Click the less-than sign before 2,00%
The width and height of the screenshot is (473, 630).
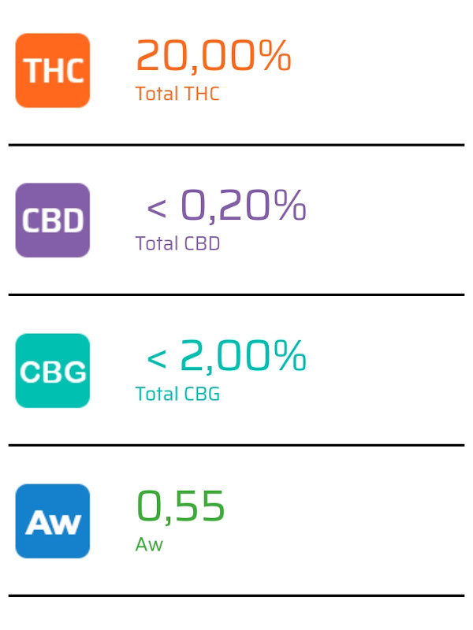tap(156, 359)
